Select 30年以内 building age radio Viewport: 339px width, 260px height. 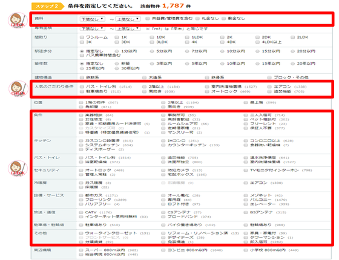tap(117, 68)
